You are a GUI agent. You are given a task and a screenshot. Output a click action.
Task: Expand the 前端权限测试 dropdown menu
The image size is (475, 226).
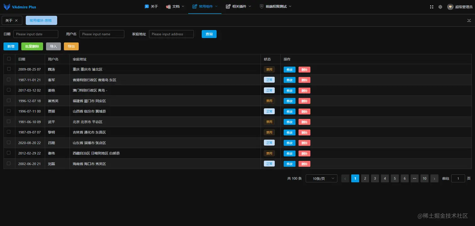(290, 6)
